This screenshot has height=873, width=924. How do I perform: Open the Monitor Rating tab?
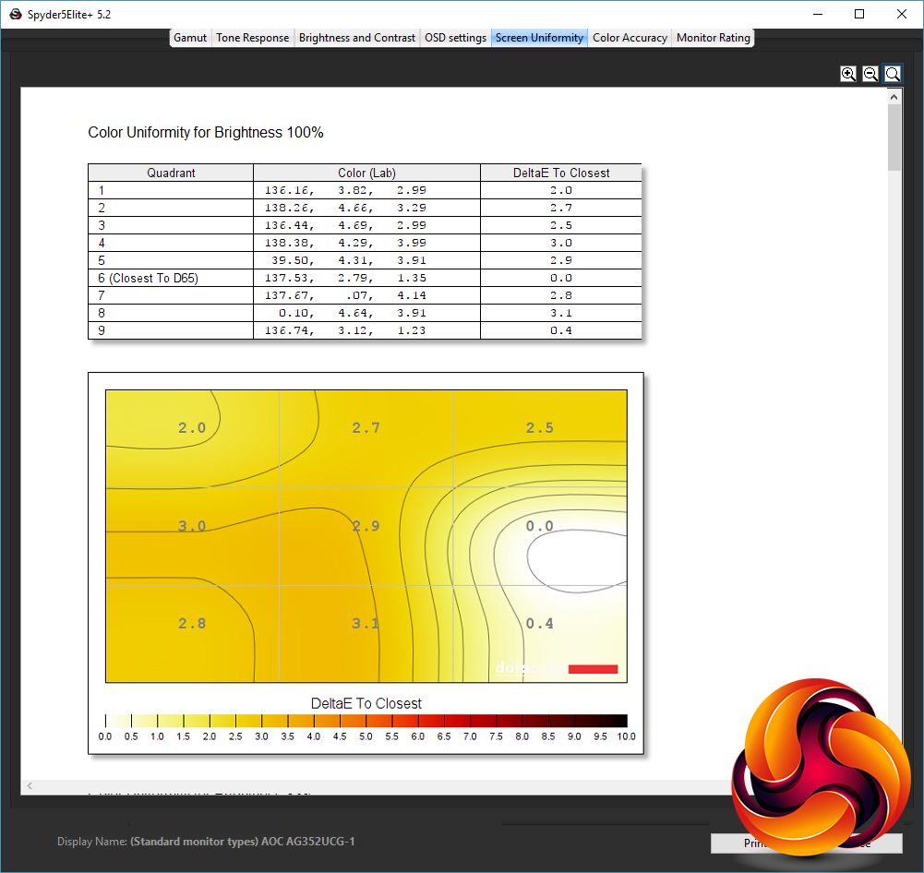(713, 38)
